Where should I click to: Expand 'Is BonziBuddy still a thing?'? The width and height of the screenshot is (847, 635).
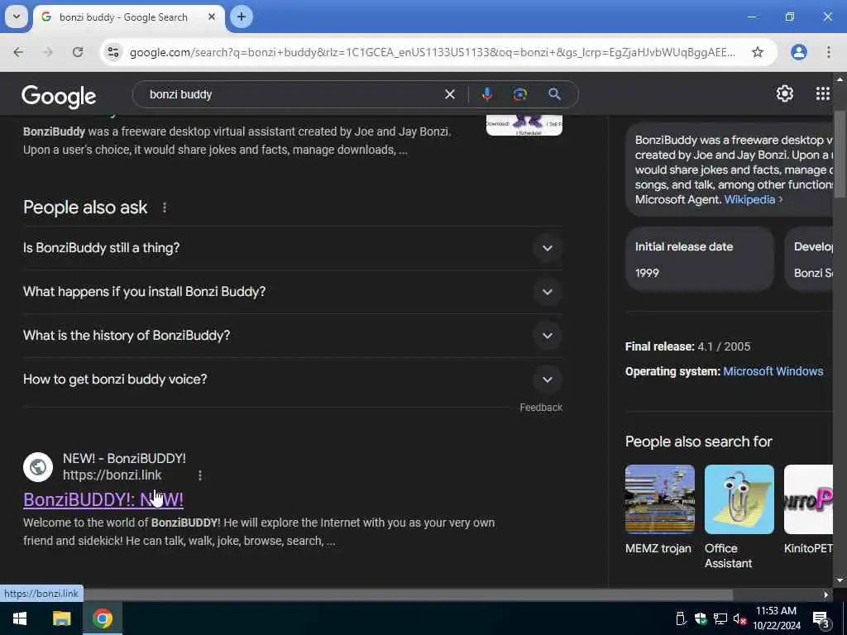(292, 248)
